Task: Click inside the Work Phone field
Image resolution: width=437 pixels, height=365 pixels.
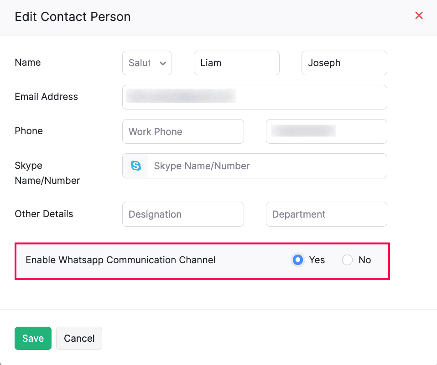Action: 183,131
